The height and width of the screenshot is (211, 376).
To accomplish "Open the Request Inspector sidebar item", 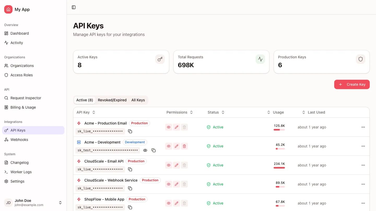I will tap(26, 98).
